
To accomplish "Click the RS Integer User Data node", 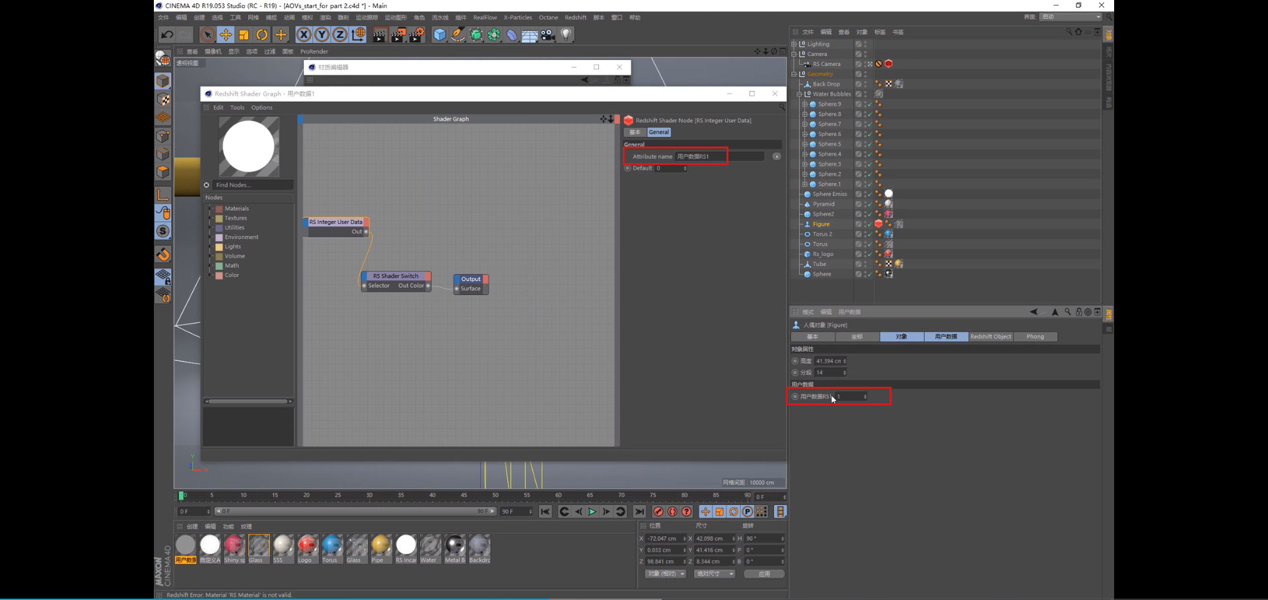I will [x=336, y=226].
